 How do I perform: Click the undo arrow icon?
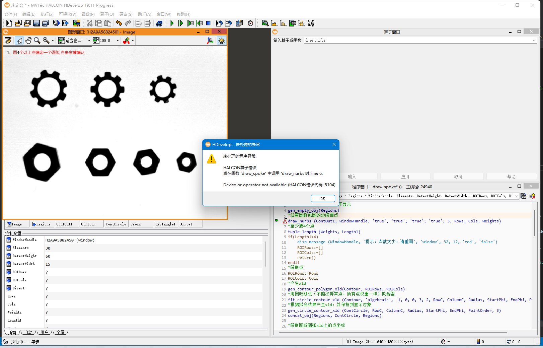coord(119,23)
